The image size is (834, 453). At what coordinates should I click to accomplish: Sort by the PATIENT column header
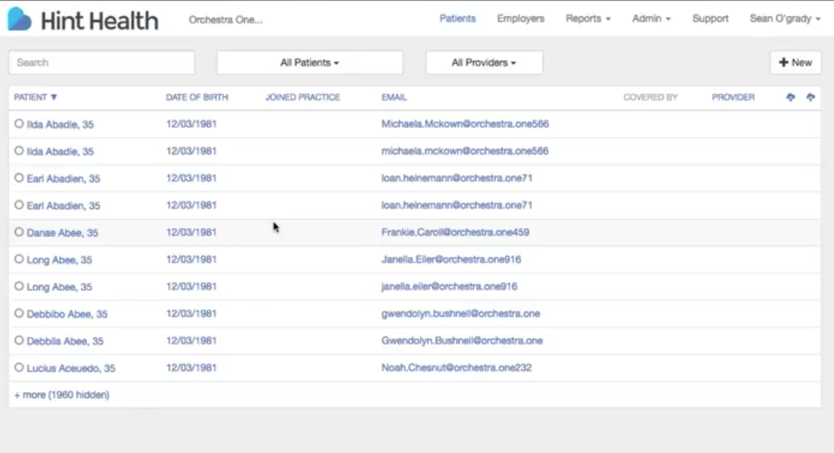pyautogui.click(x=35, y=97)
